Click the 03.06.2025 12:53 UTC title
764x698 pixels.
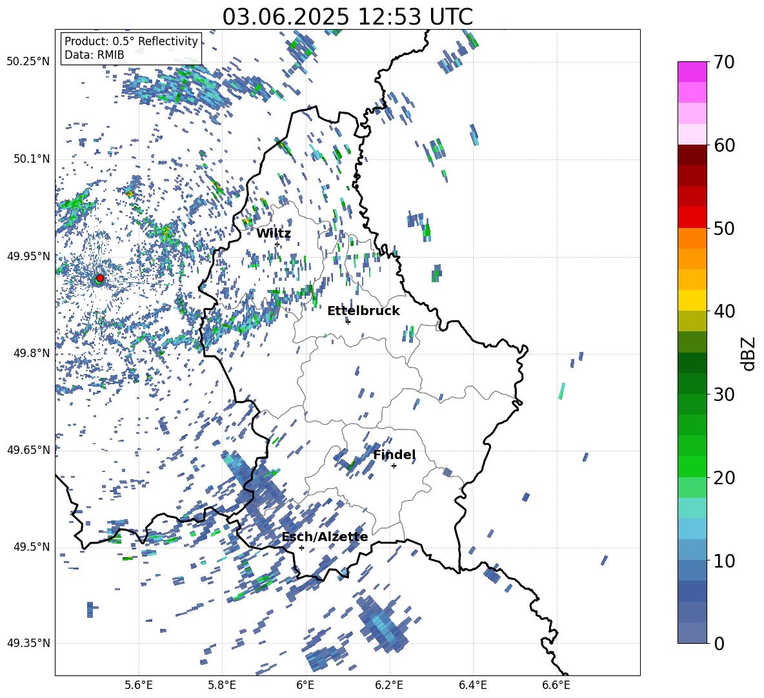[347, 17]
